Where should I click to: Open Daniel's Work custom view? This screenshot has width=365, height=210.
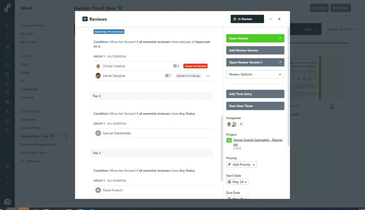pos(31,128)
